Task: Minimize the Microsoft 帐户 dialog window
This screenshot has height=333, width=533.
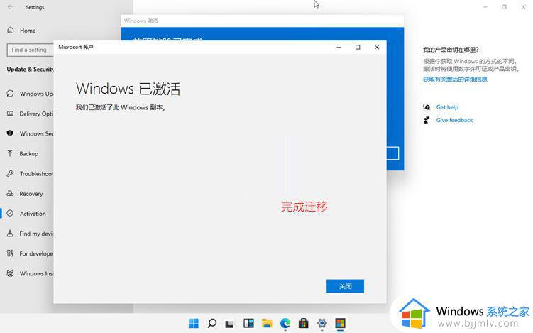Action: [x=339, y=48]
